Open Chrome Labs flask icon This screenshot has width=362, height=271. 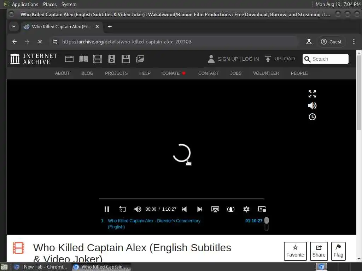point(309,42)
